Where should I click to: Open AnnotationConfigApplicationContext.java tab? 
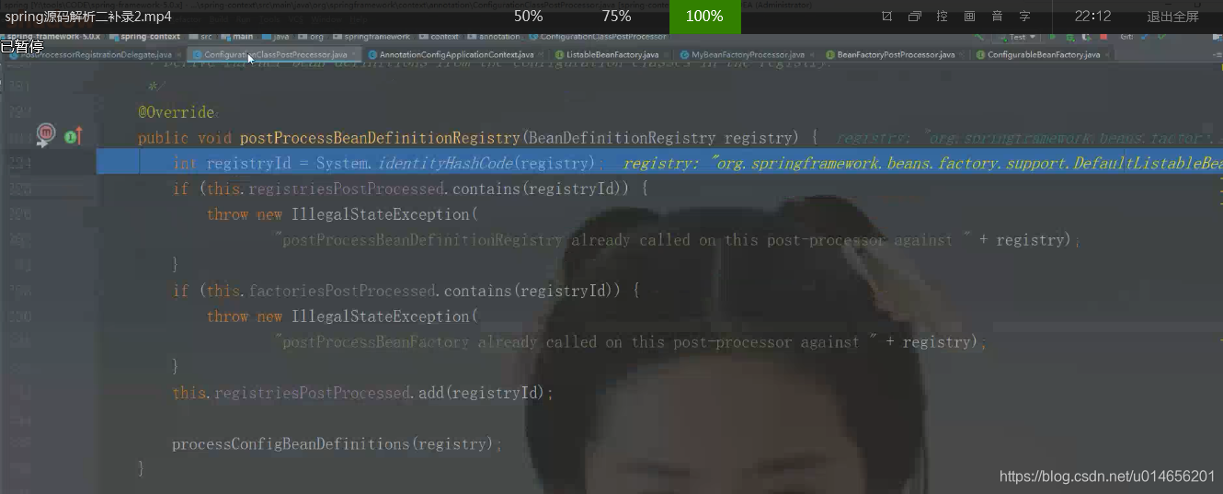[x=454, y=54]
